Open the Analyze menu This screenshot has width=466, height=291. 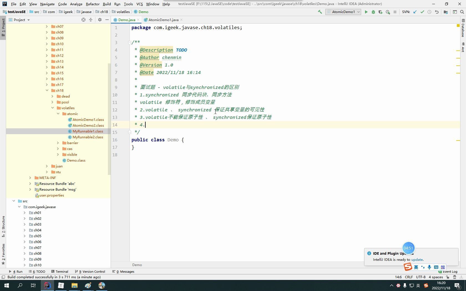[x=76, y=4]
